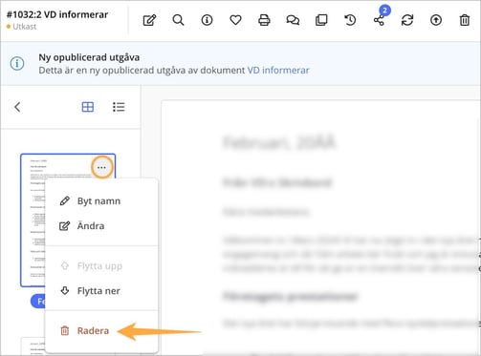
Task: Click the copy document icon
Action: pyautogui.click(x=321, y=20)
